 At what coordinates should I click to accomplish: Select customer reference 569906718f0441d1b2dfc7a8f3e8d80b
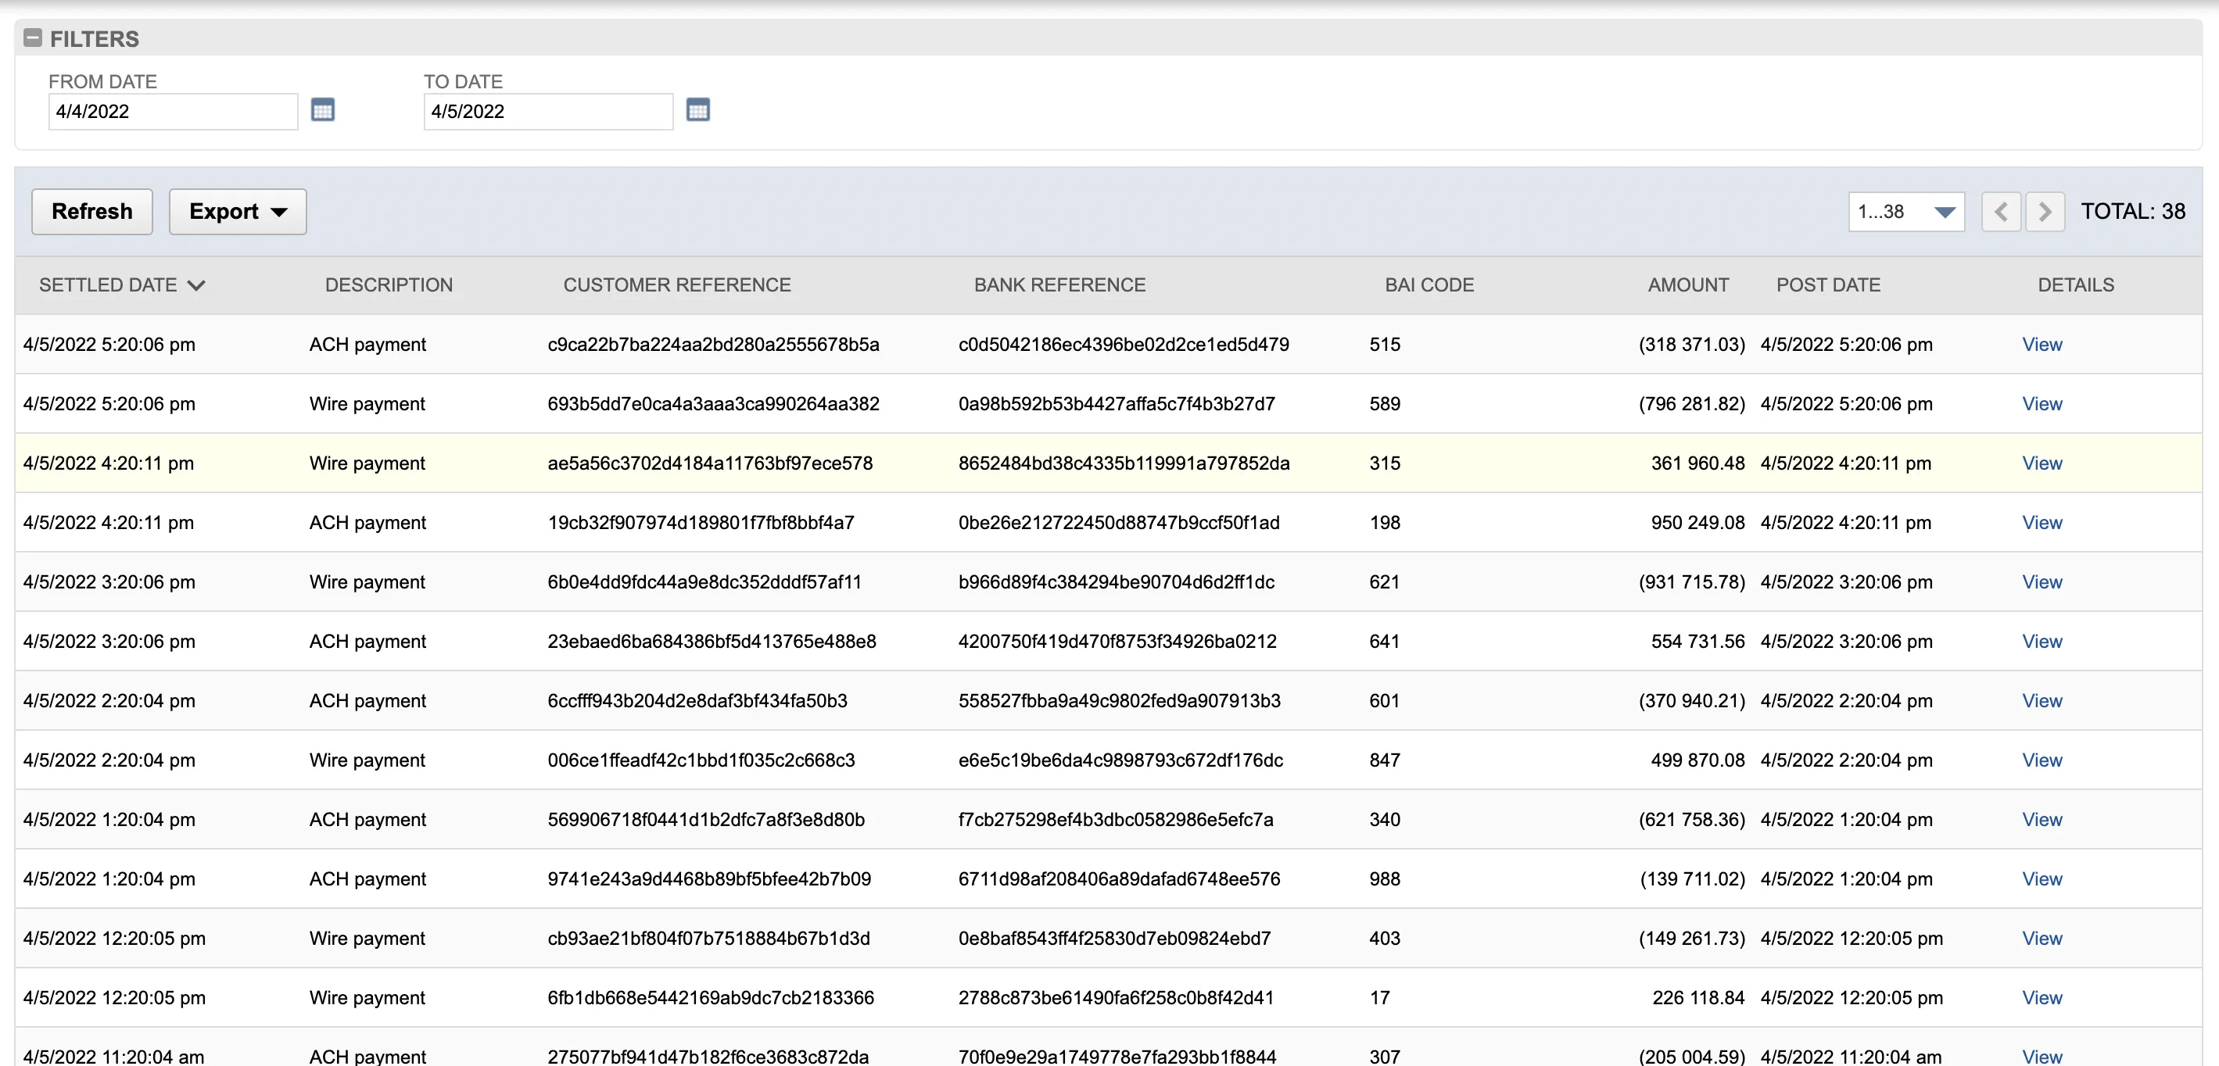[705, 820]
